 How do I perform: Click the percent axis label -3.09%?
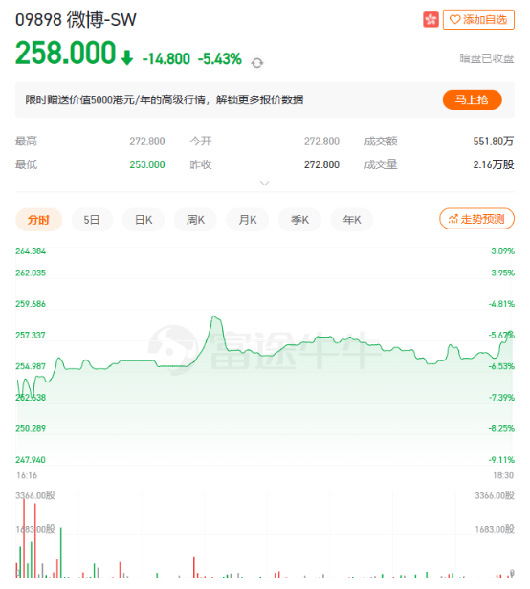click(501, 251)
